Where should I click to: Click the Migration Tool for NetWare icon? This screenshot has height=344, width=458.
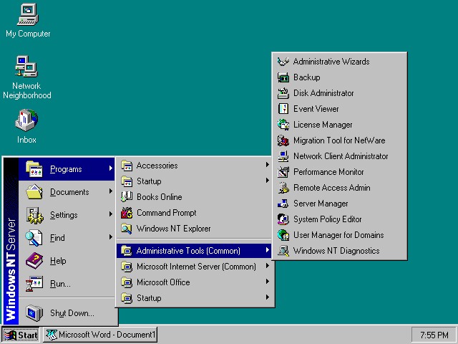[x=283, y=140]
